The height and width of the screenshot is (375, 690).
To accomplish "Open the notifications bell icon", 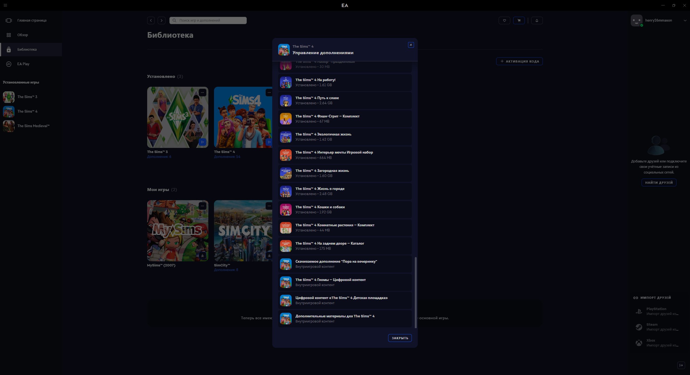I will click(x=537, y=20).
